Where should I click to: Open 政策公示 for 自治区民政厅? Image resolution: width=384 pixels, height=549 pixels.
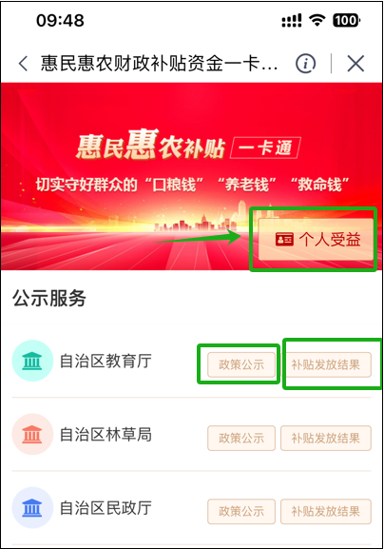(x=241, y=512)
